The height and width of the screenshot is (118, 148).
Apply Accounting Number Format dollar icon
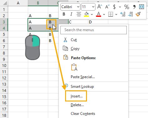tap(114, 7)
